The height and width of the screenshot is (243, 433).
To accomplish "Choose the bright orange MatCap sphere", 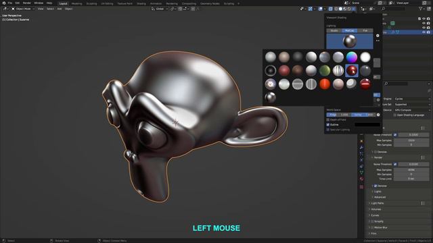I will point(325,84).
